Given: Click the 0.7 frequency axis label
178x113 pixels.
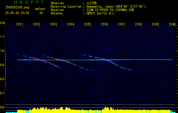Looking at the screenshot, I should pos(3,93).
